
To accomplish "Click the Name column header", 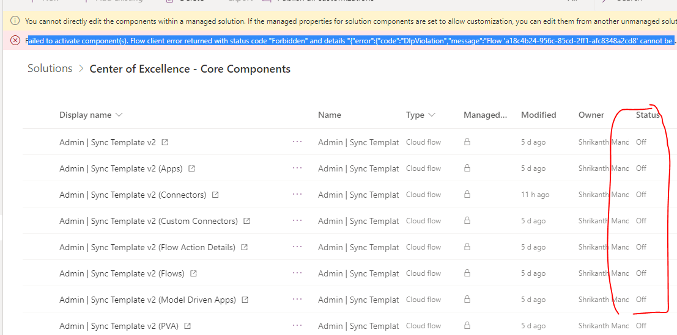I will point(330,115).
